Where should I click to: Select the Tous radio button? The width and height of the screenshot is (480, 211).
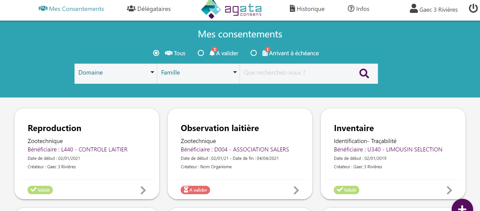coord(156,53)
